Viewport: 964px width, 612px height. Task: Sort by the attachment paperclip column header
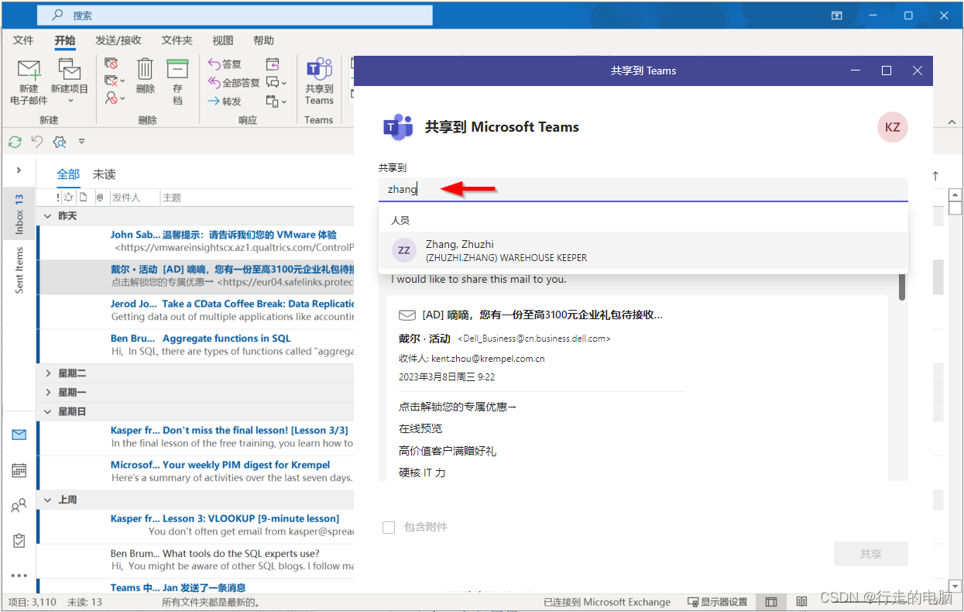click(x=99, y=198)
